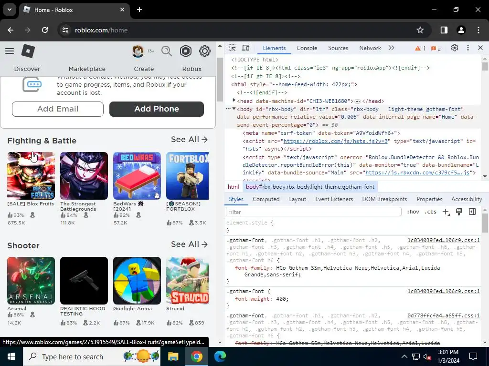Open Chrome three-dot menu

(x=478, y=30)
